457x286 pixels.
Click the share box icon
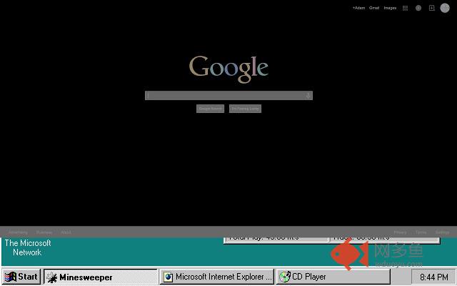pyautogui.click(x=431, y=8)
